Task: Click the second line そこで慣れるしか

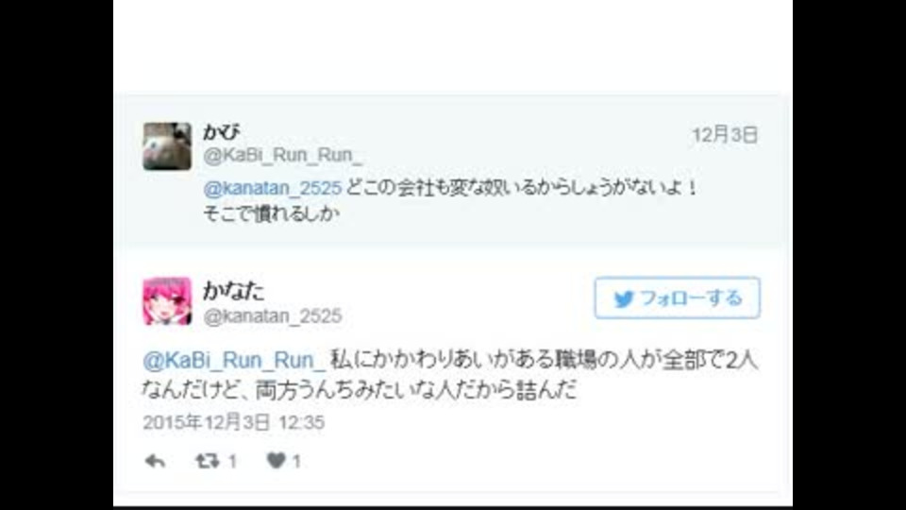Action: (272, 213)
